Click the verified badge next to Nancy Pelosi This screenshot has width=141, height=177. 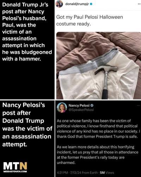pyautogui.click(x=92, y=105)
